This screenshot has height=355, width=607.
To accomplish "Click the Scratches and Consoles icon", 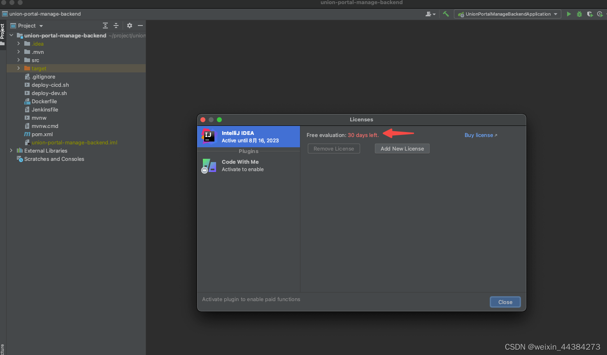I will [x=20, y=159].
